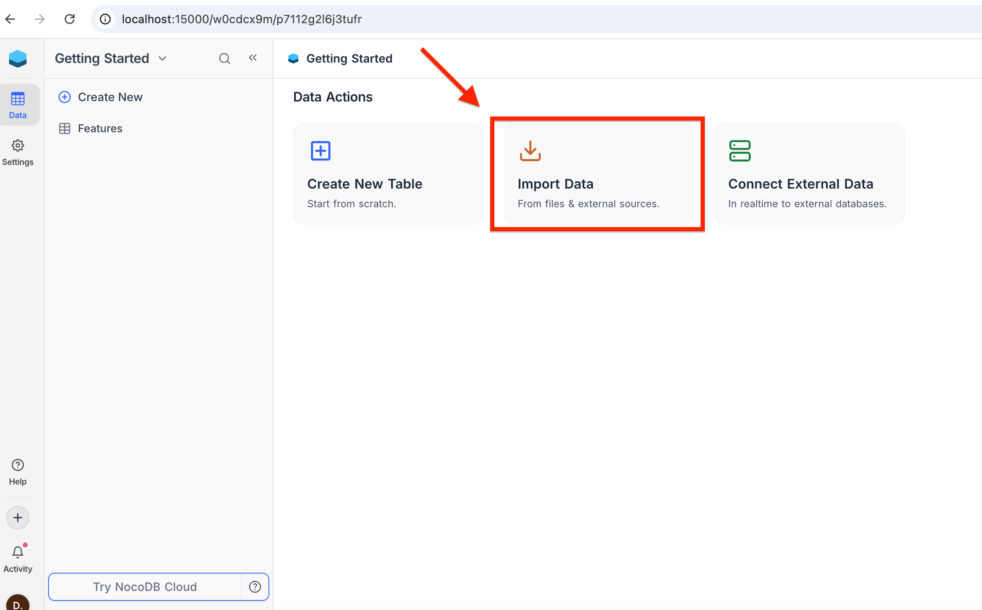Open the Features table
Screen dimensions: 982x610
[91, 128]
